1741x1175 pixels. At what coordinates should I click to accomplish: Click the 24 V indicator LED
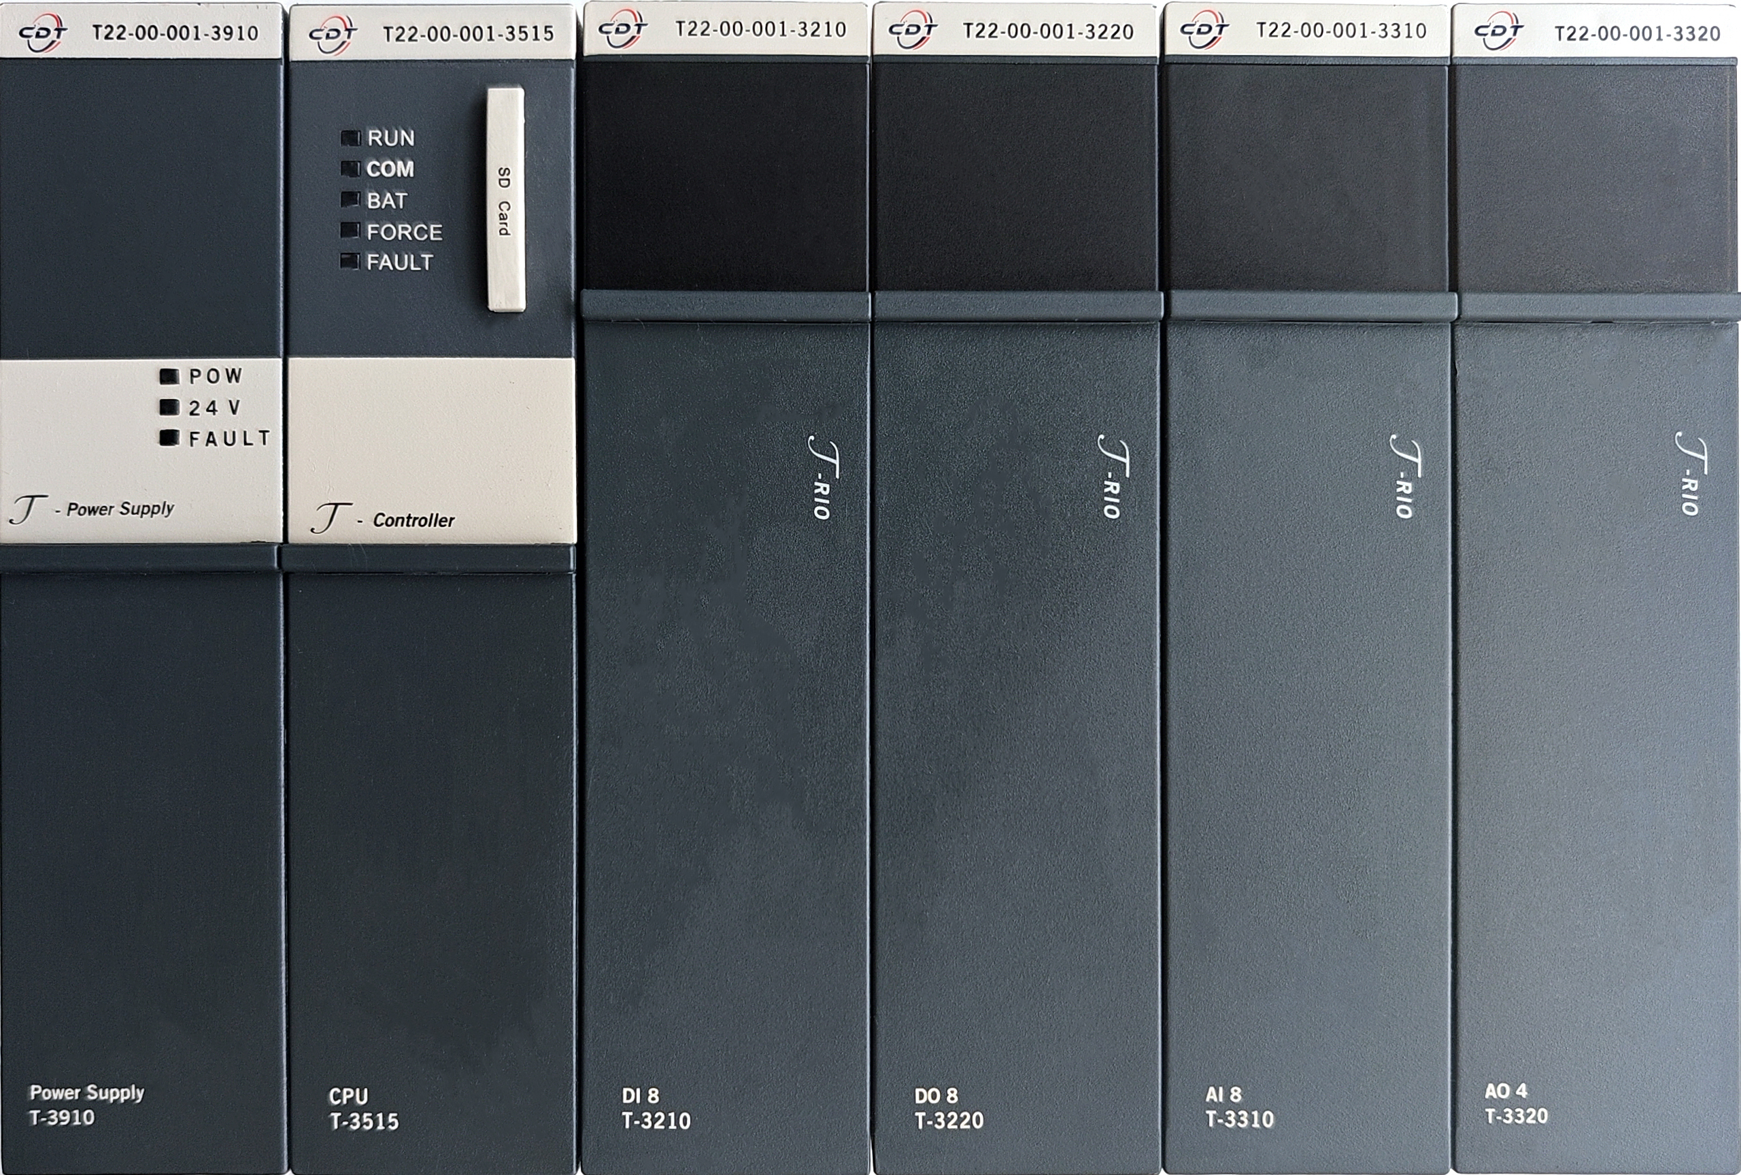(169, 407)
